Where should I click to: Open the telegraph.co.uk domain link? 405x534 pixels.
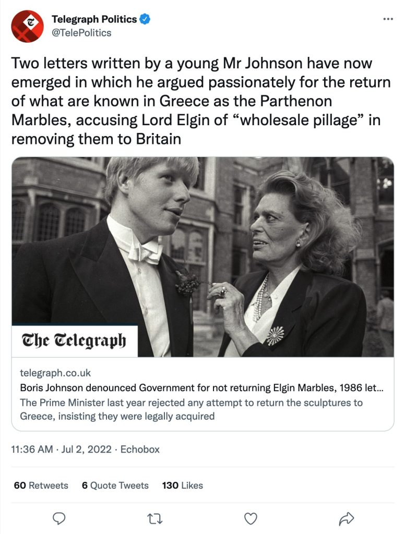[x=55, y=373]
